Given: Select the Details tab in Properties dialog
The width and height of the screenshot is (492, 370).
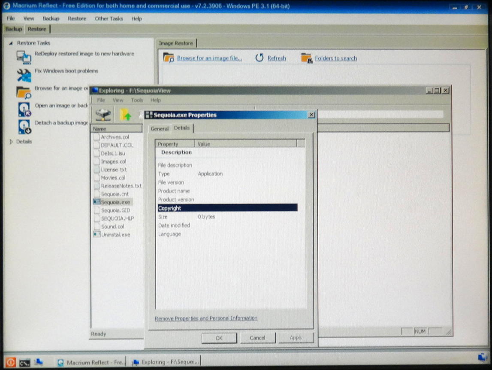Looking at the screenshot, I should [182, 128].
